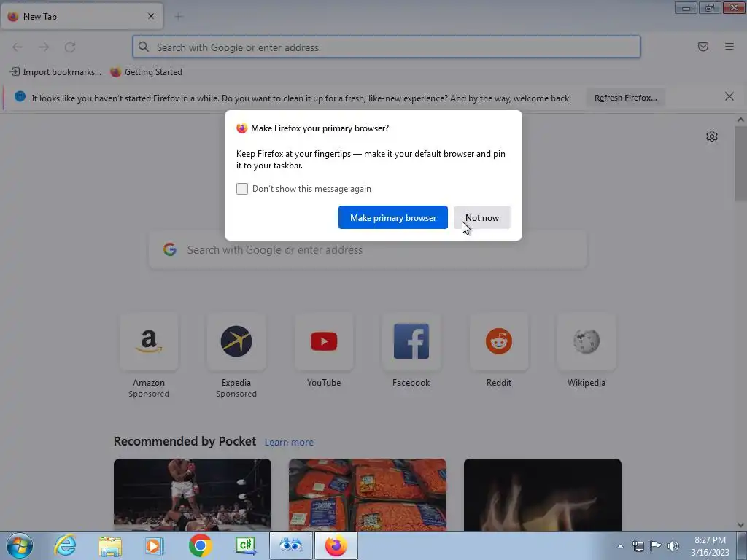Click Import bookmarks in bookmarks toolbar
The image size is (747, 560).
click(x=55, y=72)
